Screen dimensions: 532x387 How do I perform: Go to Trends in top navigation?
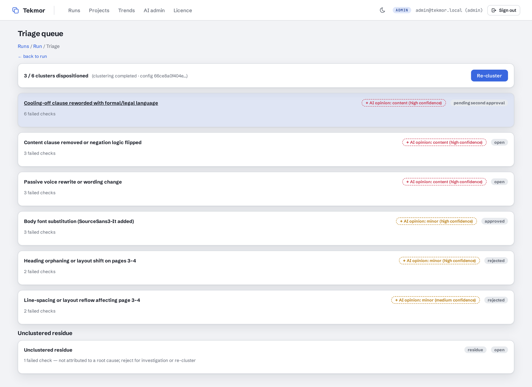tap(127, 10)
